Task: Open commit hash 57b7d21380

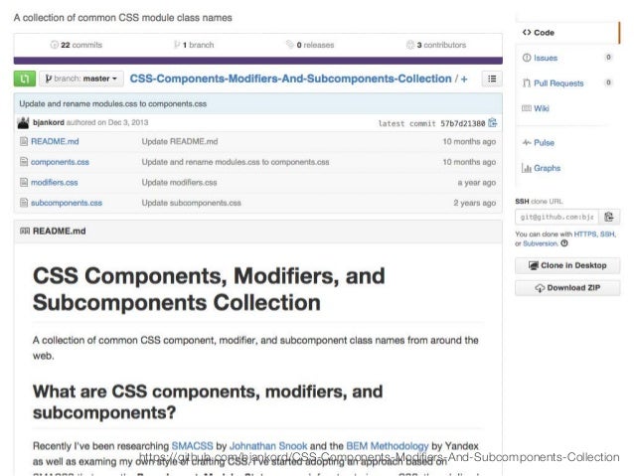Action: (x=462, y=123)
